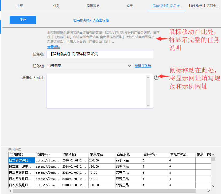The image size is (221, 194).
Task: Select the price cell 70.00
Action: (102, 173)
